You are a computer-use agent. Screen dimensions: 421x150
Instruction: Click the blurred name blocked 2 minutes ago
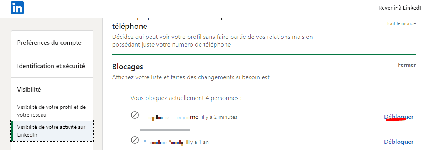coord(169,117)
